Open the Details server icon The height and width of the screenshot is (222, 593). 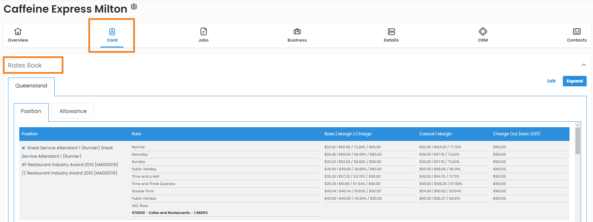click(391, 31)
